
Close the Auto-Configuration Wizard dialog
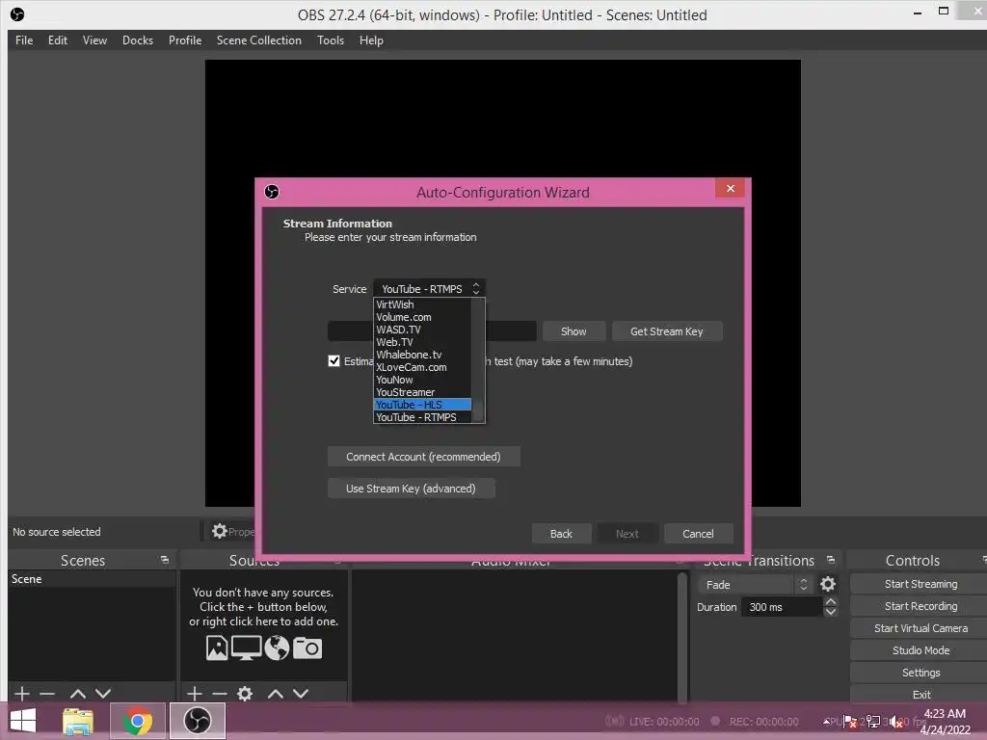[731, 188]
